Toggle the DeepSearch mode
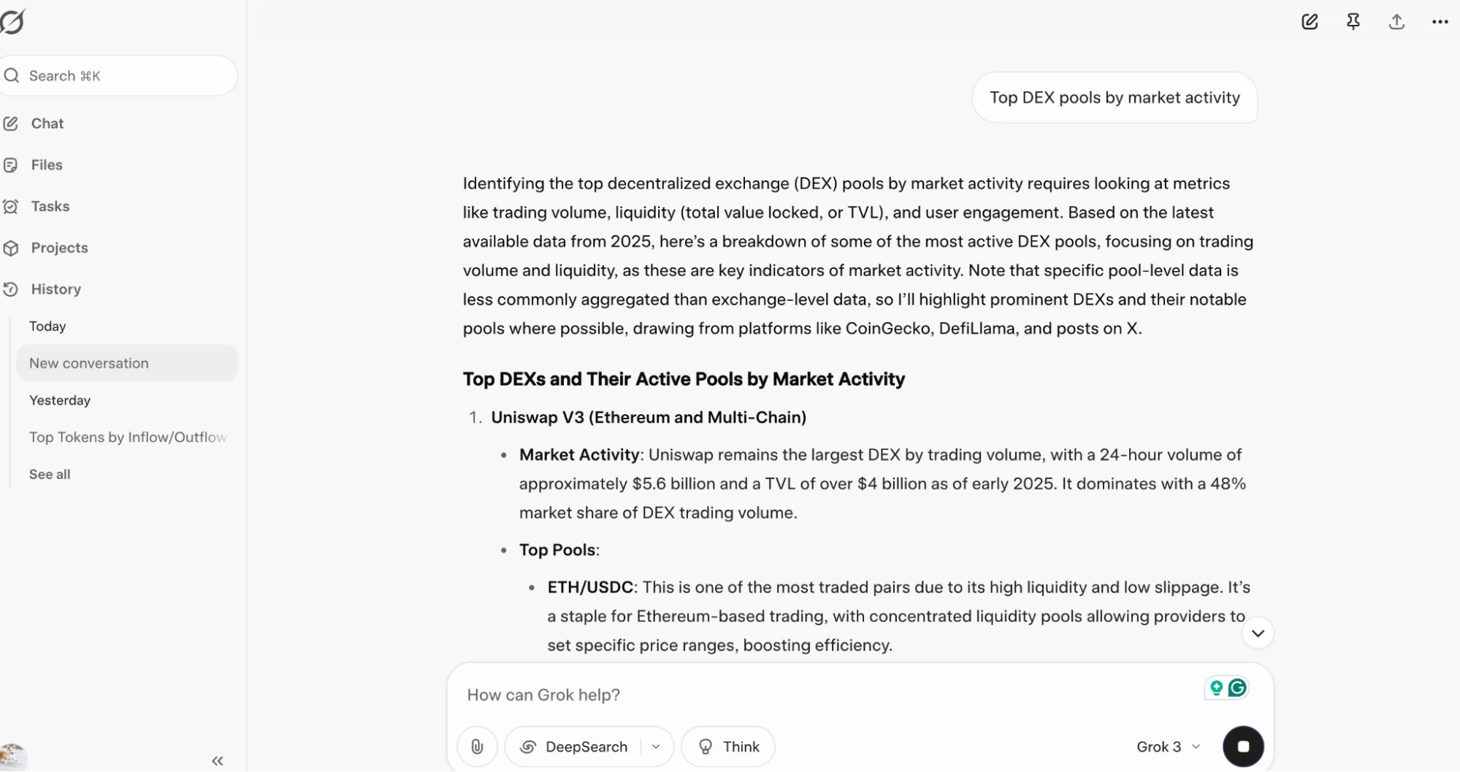 click(x=574, y=746)
